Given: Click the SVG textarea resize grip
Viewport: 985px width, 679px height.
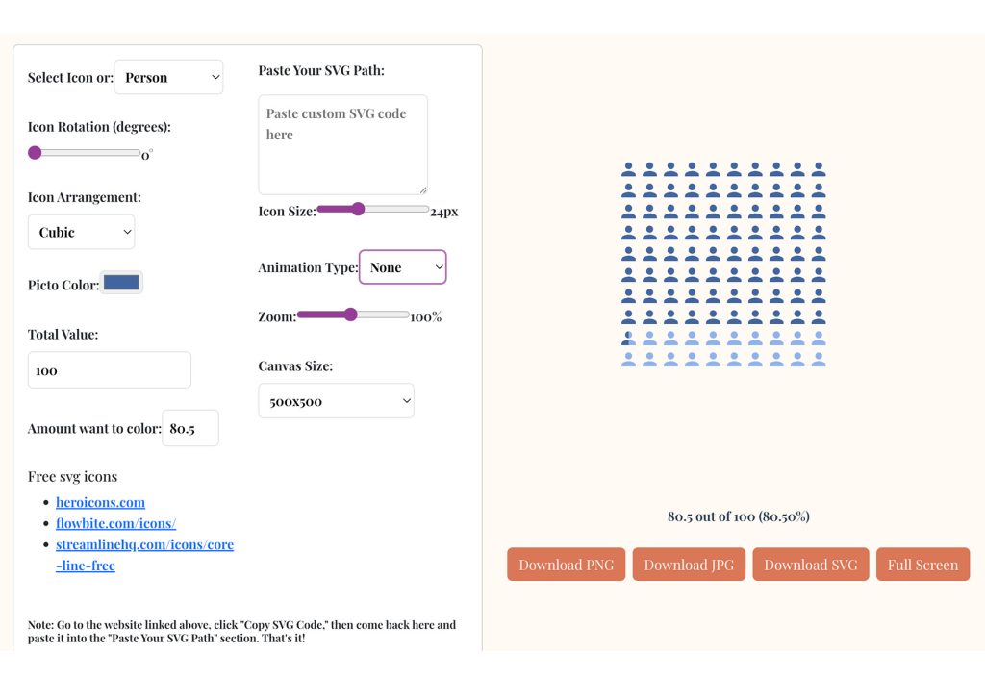Looking at the screenshot, I should [x=423, y=189].
